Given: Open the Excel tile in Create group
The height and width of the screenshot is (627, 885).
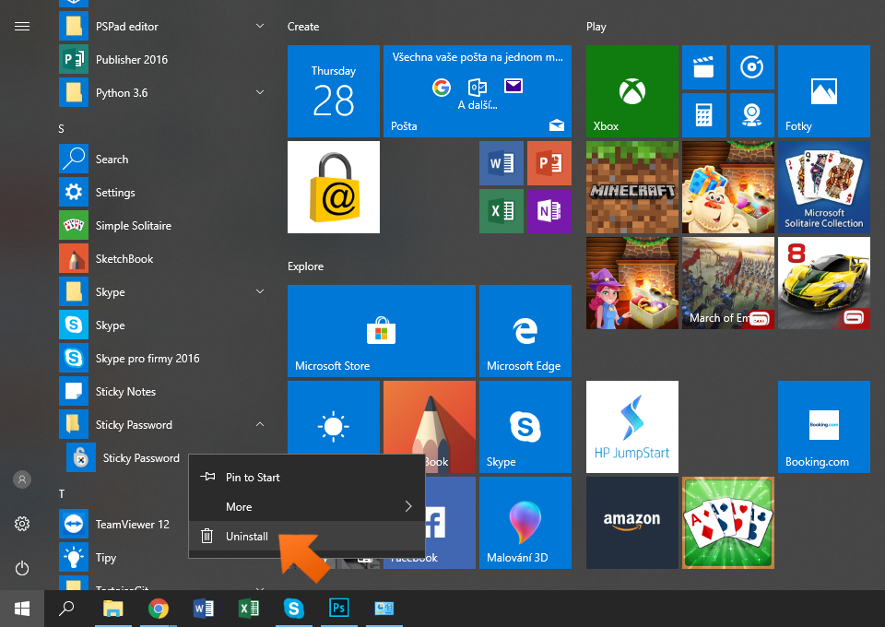Looking at the screenshot, I should (501, 211).
